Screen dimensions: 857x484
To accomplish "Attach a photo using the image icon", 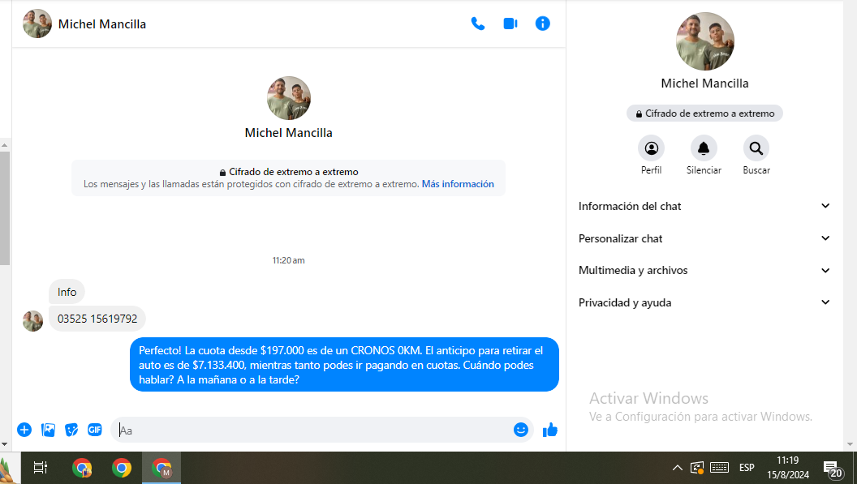I will 48,430.
